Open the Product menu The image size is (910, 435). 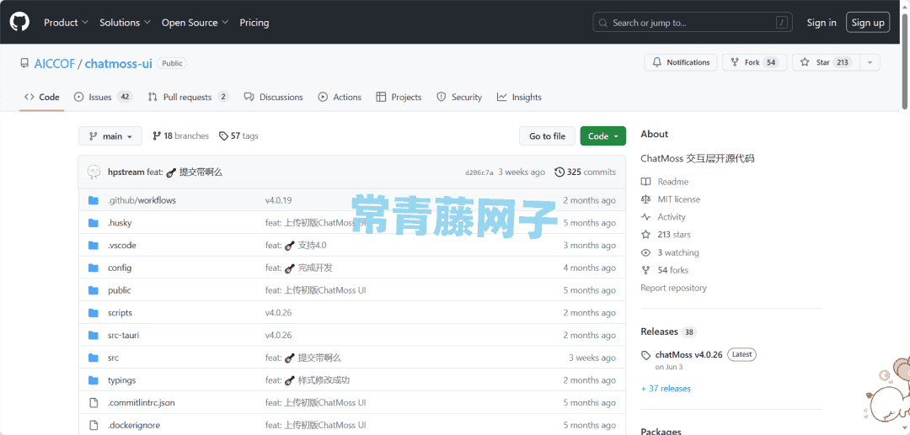(67, 23)
